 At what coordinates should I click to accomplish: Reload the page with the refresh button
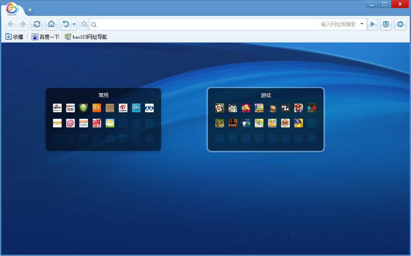[x=37, y=24]
